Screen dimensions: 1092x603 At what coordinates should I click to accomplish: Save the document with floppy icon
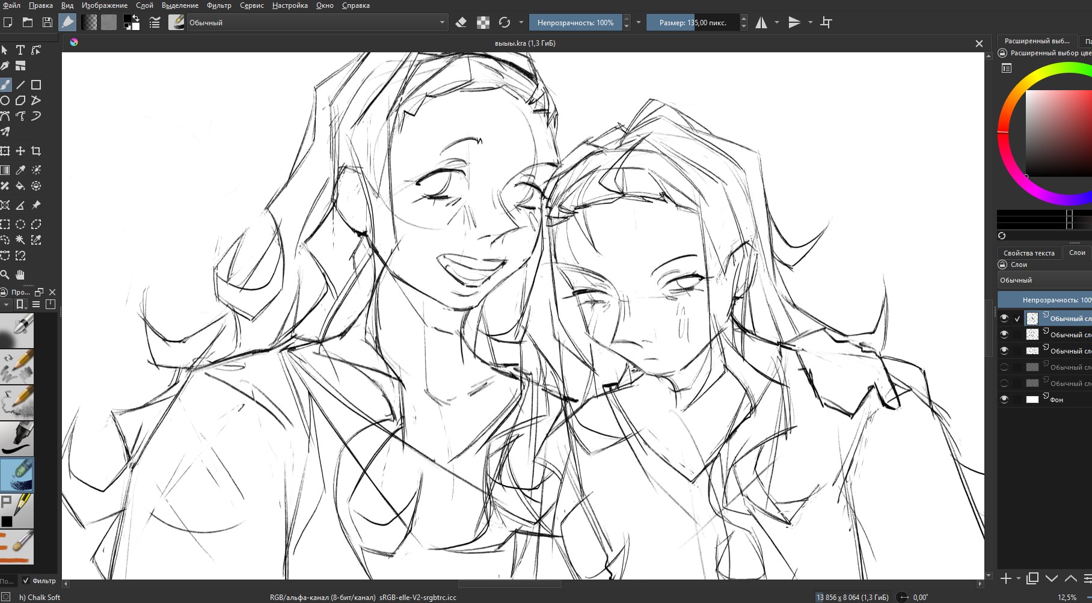click(x=48, y=22)
